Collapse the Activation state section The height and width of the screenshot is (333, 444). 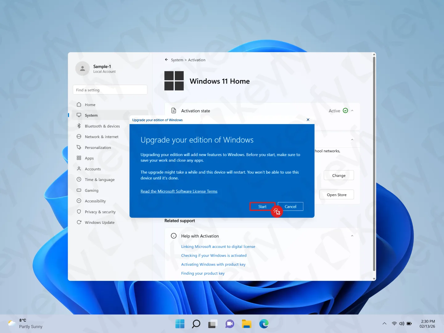pos(352,111)
